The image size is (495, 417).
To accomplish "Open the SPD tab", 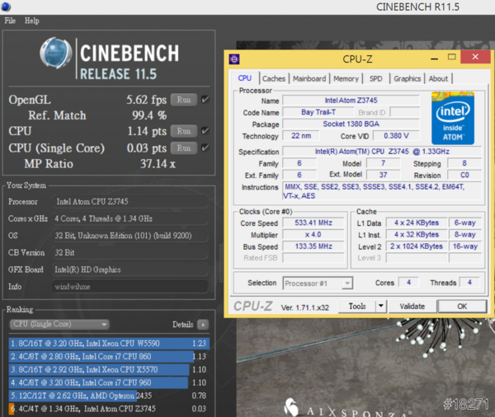I will coord(375,79).
